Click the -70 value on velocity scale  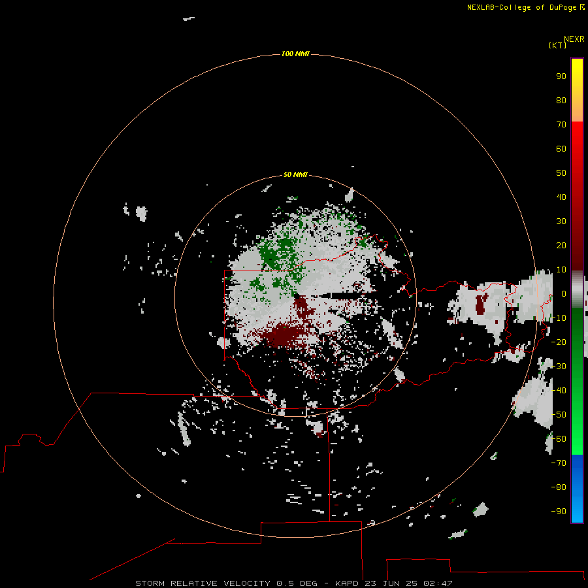pos(559,463)
